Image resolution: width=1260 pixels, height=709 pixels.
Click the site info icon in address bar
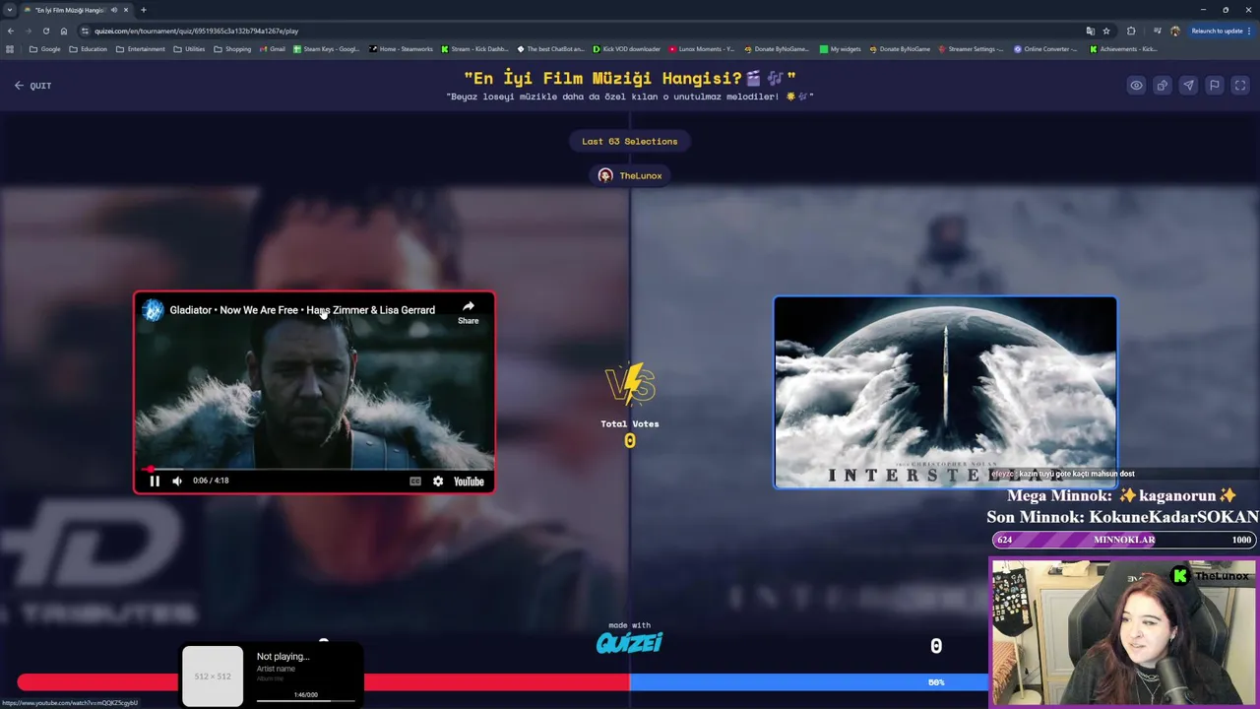point(85,31)
